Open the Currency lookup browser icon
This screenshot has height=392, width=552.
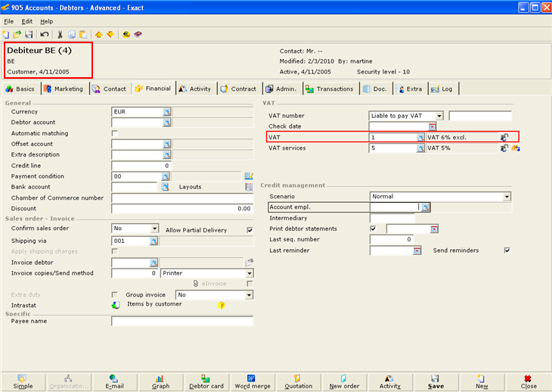pos(167,112)
